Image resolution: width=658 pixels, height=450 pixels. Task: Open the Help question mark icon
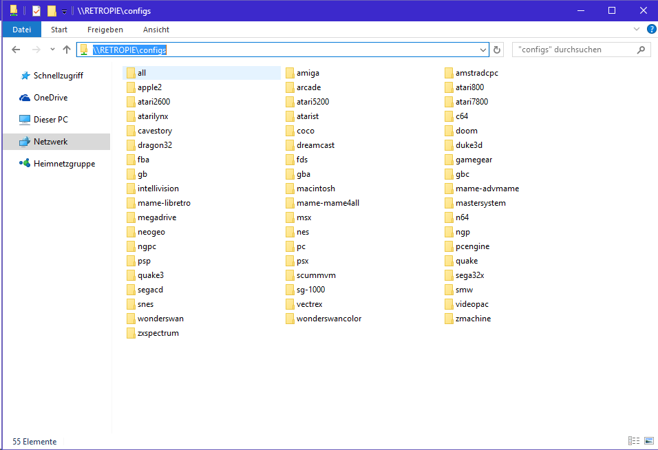(651, 30)
